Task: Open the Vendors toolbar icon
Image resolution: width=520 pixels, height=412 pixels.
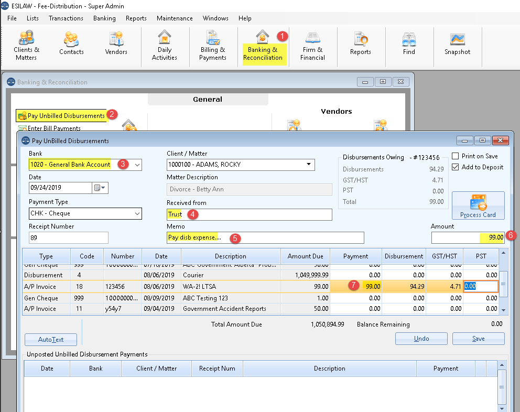Action: click(116, 43)
